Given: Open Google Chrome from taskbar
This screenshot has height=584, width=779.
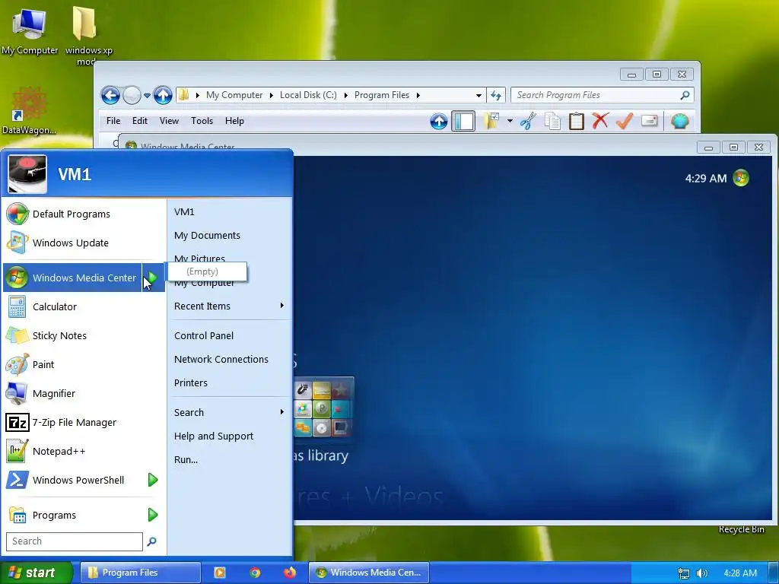Looking at the screenshot, I should click(255, 573).
